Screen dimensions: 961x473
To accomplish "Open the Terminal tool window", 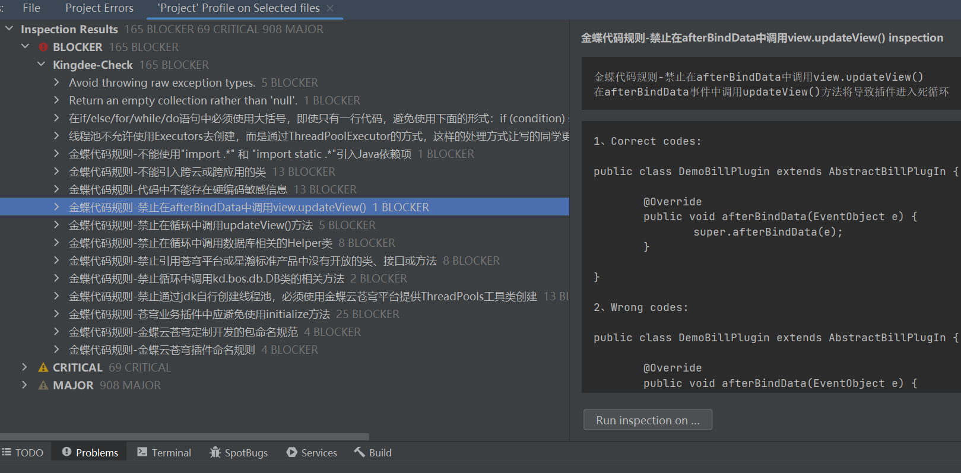I will 164,453.
